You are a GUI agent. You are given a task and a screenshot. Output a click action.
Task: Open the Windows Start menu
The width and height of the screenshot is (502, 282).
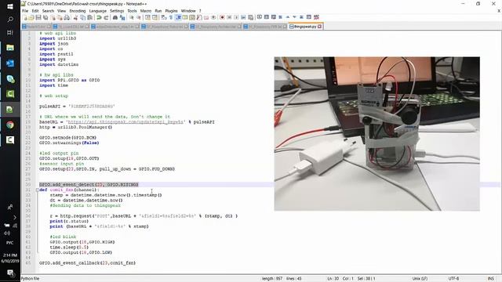[10, 6]
